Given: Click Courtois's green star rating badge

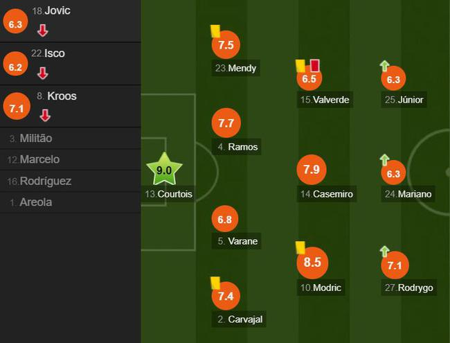Looking at the screenshot, I should tap(165, 168).
